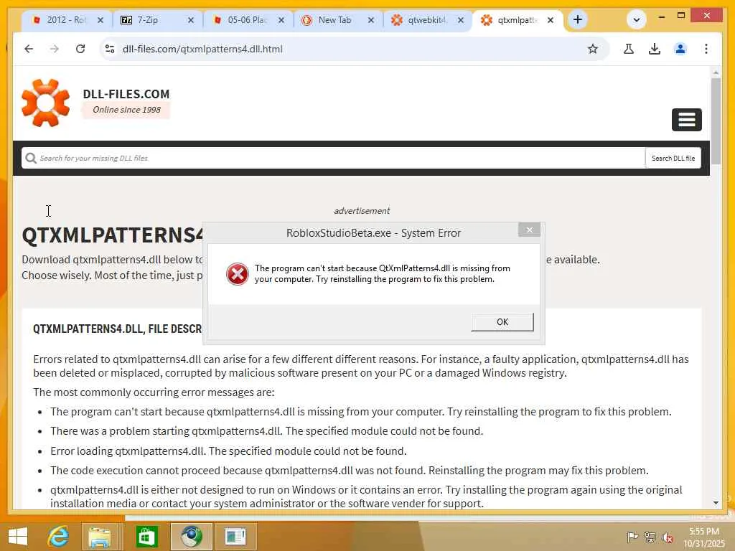The height and width of the screenshot is (551, 735).
Task: Select the last taskbar application window icon
Action: point(235,536)
